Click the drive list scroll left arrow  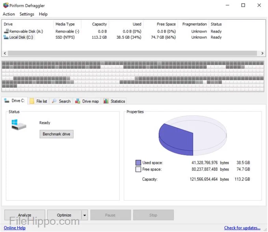point(5,53)
